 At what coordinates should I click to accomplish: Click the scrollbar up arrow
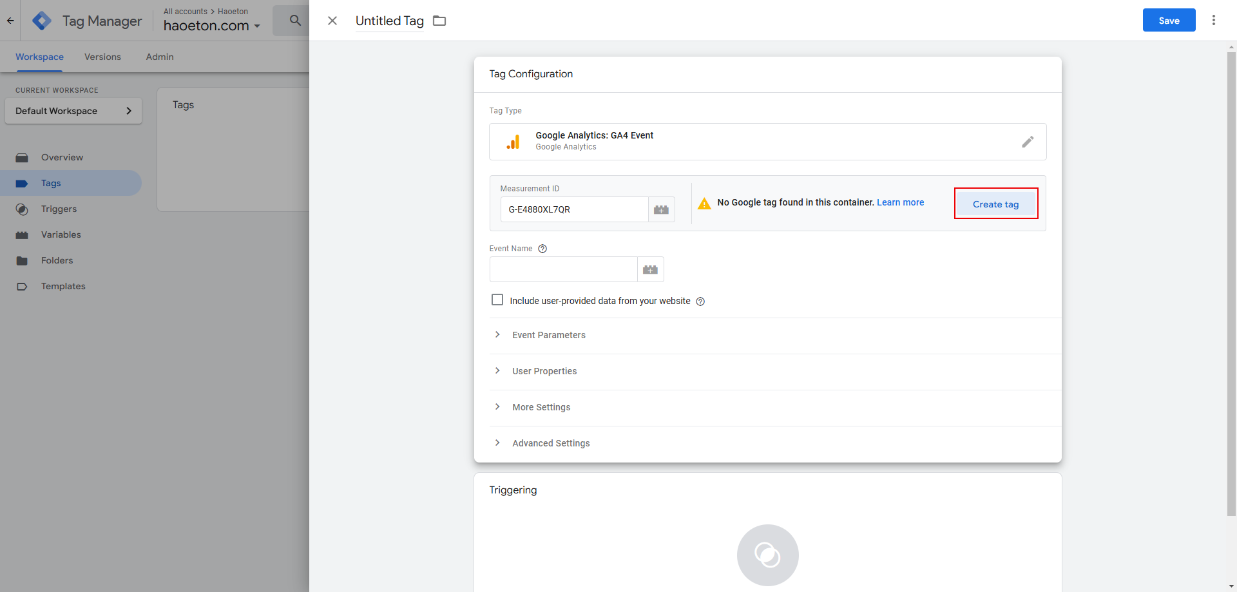1231,46
